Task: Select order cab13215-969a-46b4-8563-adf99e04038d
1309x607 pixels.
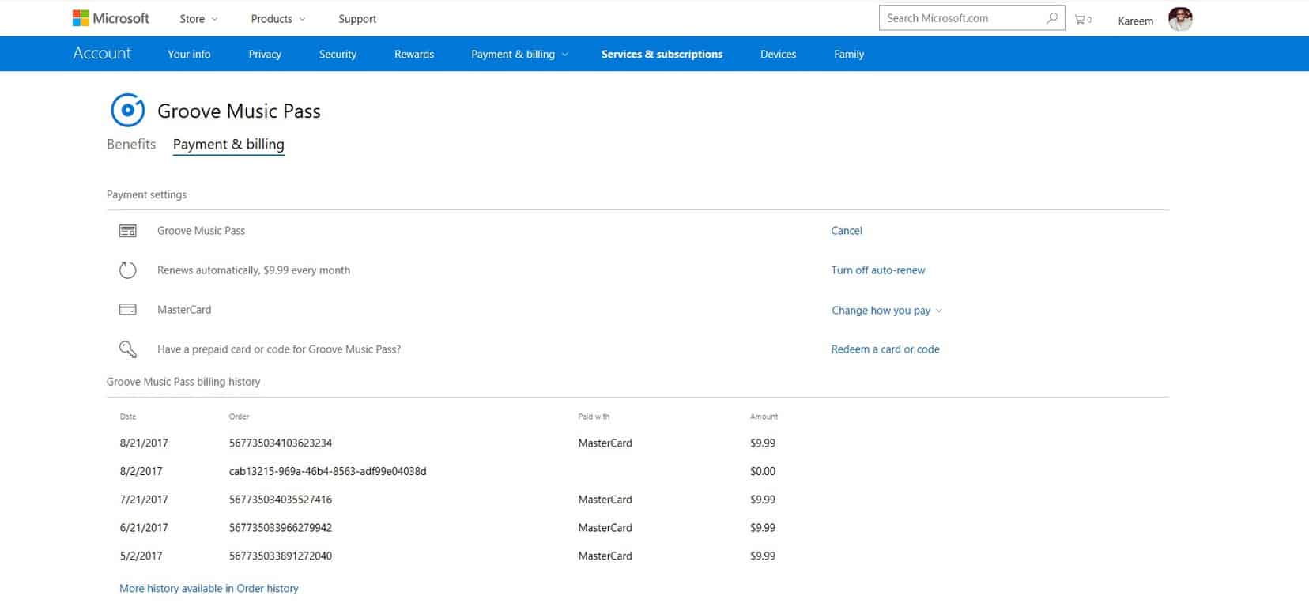Action: click(327, 472)
